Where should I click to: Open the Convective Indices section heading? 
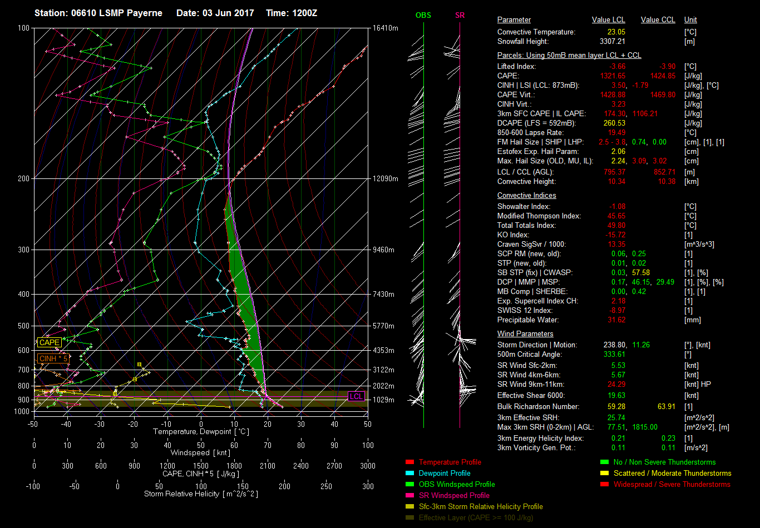pyautogui.click(x=526, y=196)
